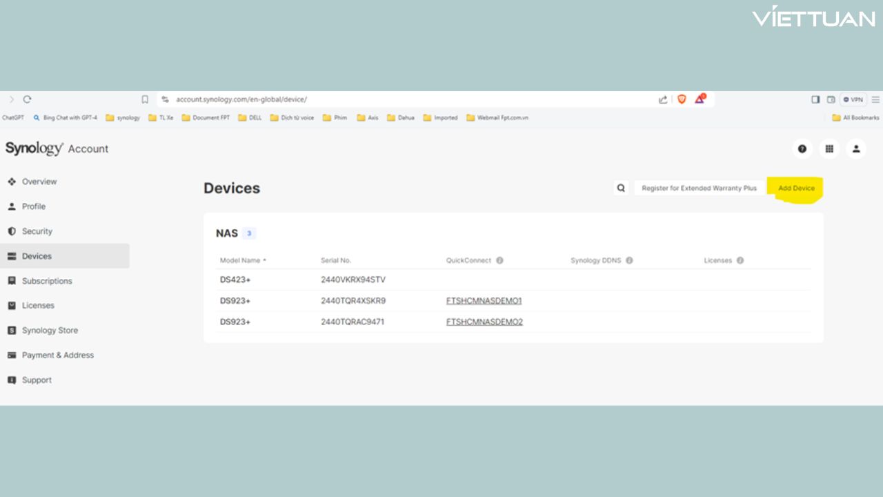Open the help question mark icon

coord(802,148)
